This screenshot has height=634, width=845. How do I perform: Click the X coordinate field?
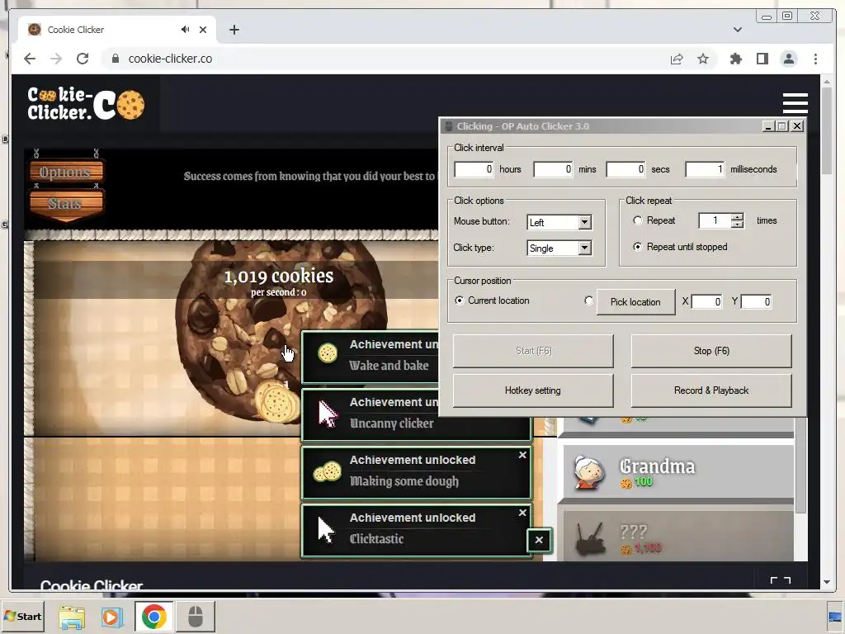[x=706, y=301]
